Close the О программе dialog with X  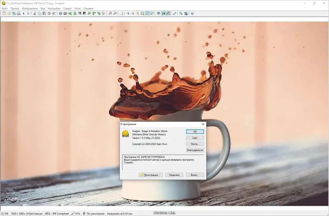203,124
